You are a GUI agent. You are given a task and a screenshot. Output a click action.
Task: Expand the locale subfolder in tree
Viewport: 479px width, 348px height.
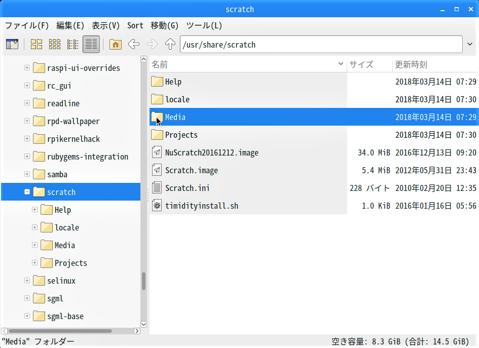pos(34,227)
